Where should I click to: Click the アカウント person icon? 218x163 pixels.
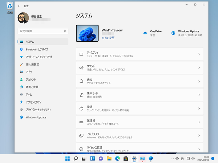pyautogui.click(x=21, y=79)
